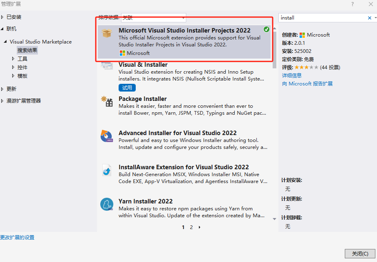
Task: Open 漫游扩展管理器 from the sidebar
Action: 22,100
